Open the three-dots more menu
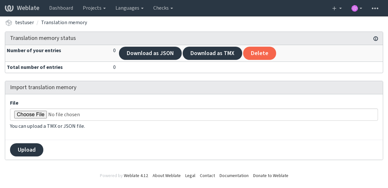The image size is (388, 188). 375,8
